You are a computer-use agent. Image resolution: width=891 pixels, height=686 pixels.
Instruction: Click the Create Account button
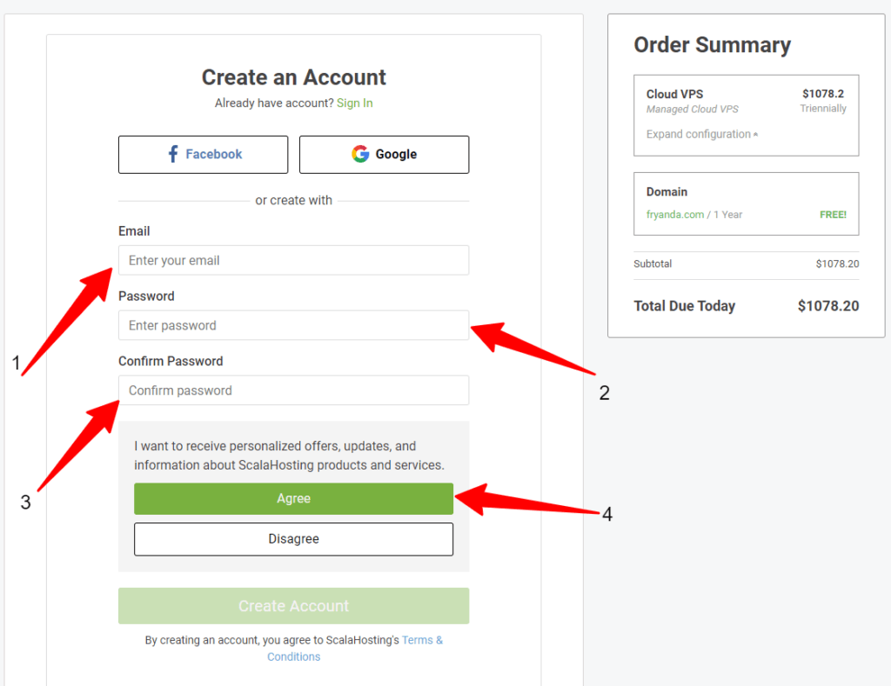(293, 606)
